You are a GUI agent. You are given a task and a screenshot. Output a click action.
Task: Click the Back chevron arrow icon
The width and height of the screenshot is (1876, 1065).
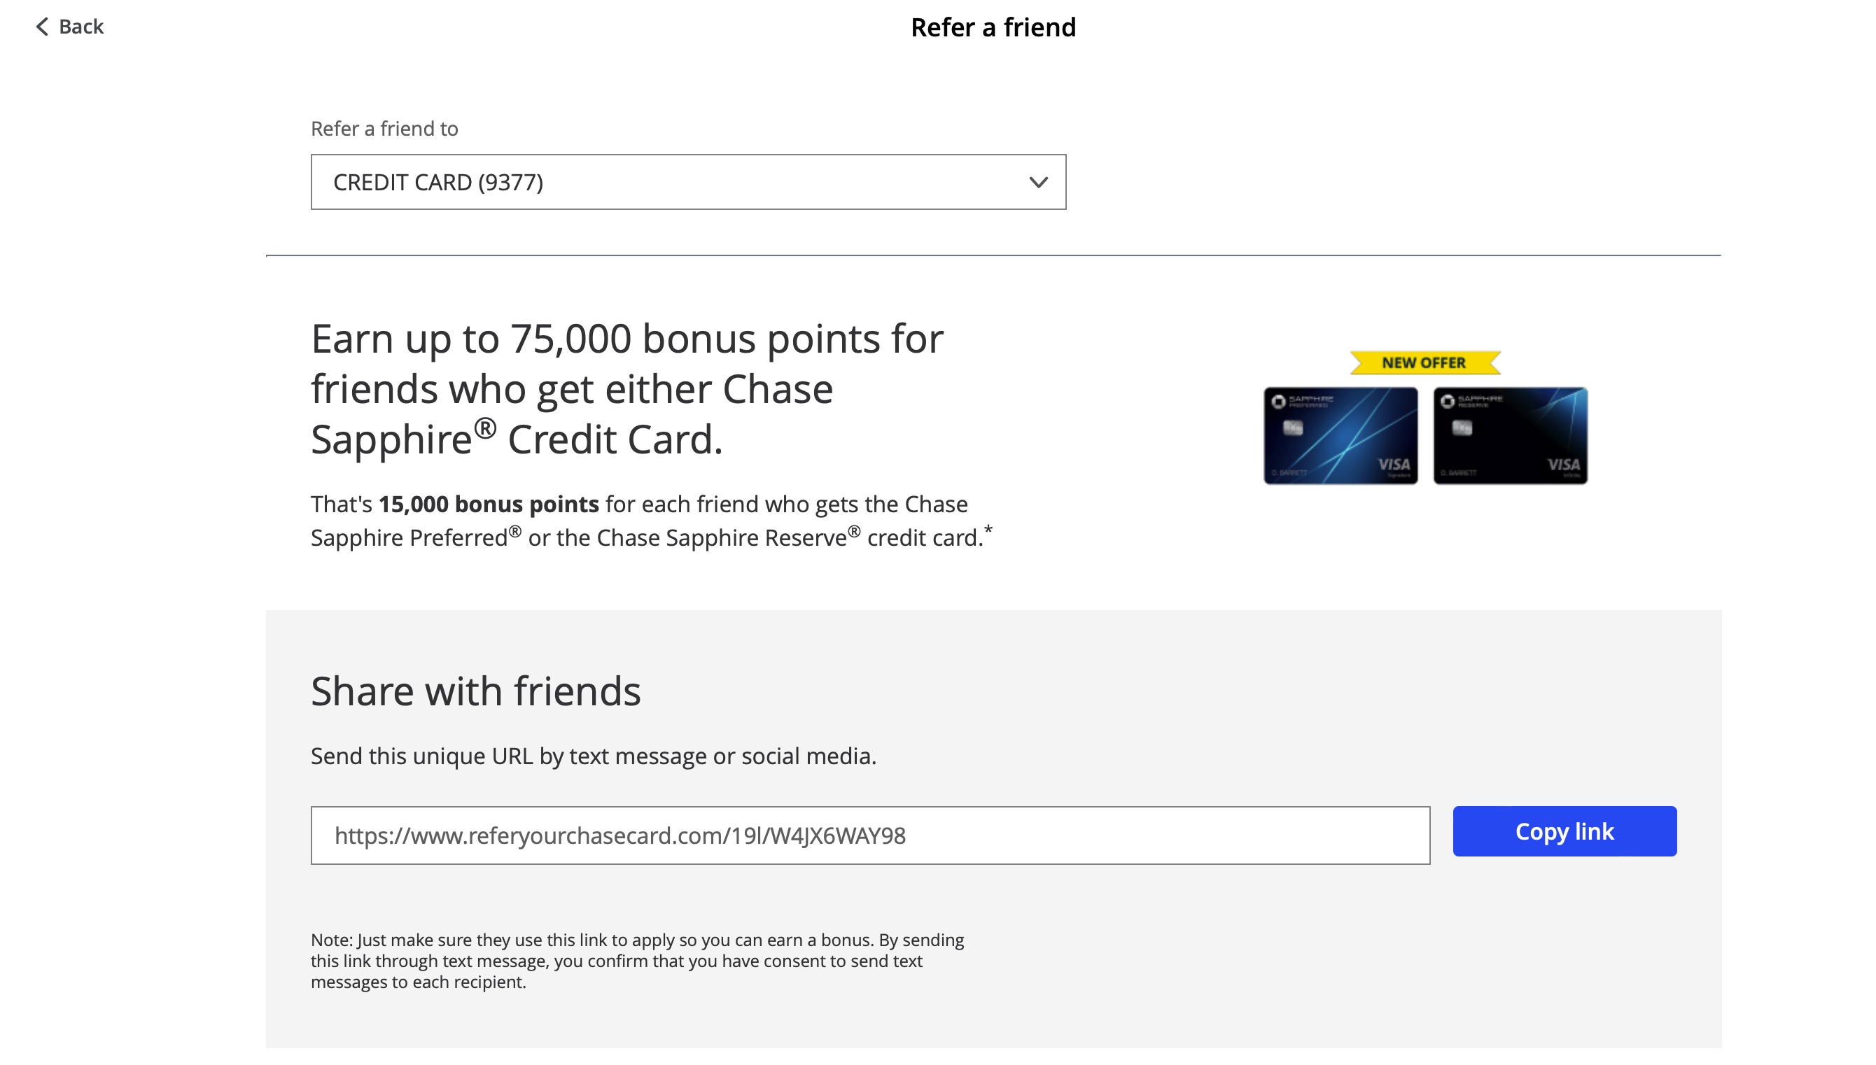pyautogui.click(x=43, y=27)
